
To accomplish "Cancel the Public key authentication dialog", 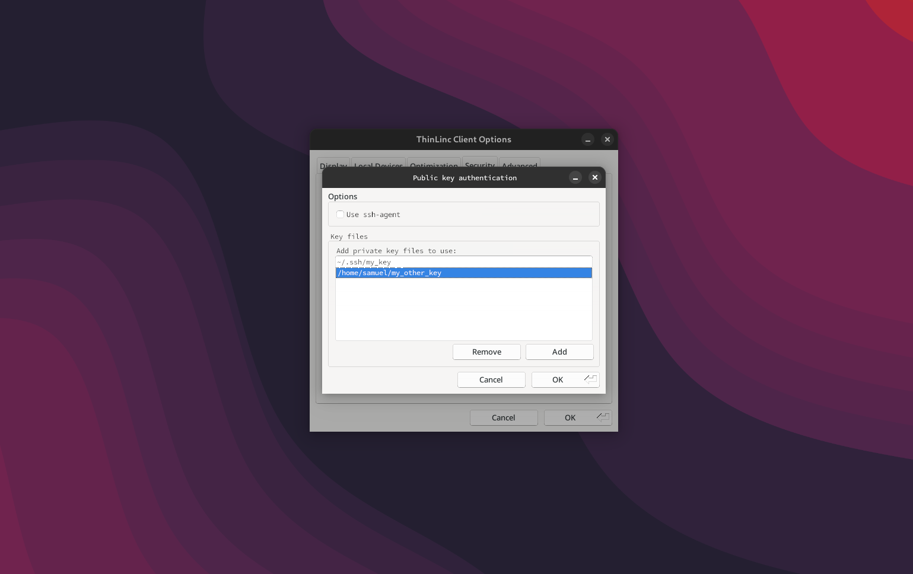I will point(491,380).
